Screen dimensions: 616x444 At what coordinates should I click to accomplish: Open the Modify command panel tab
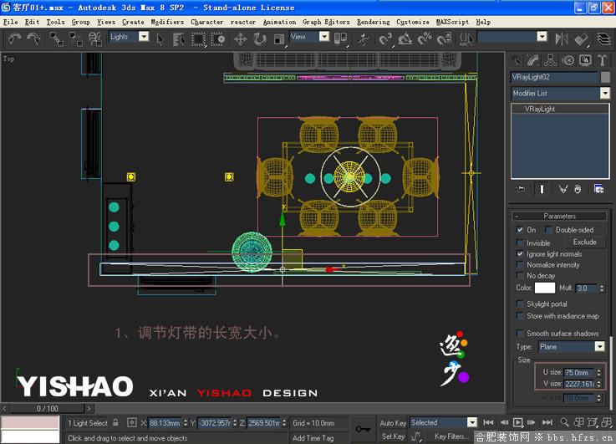(x=533, y=60)
